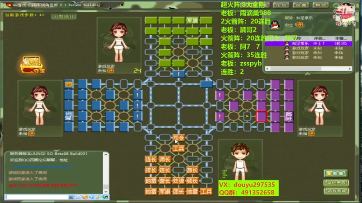Image resolution: width=362 pixels, height=203 pixels.
Task: Select the orange 团长 piece
Action: [178, 191]
